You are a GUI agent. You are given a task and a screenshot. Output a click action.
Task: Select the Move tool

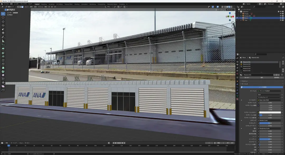3,22
